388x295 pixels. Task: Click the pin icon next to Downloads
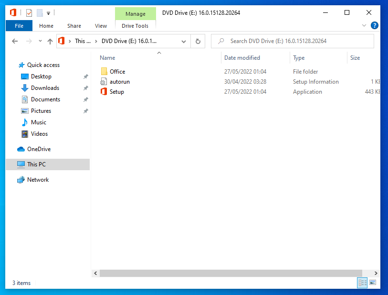[85, 88]
